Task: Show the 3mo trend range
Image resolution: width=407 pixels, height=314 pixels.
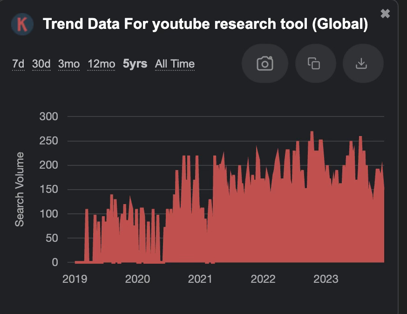Action: (69, 64)
